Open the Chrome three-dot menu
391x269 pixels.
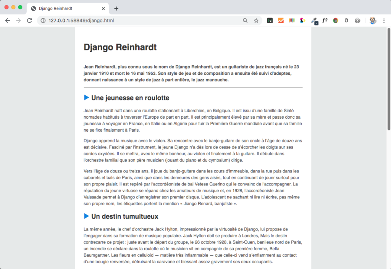[x=384, y=21]
